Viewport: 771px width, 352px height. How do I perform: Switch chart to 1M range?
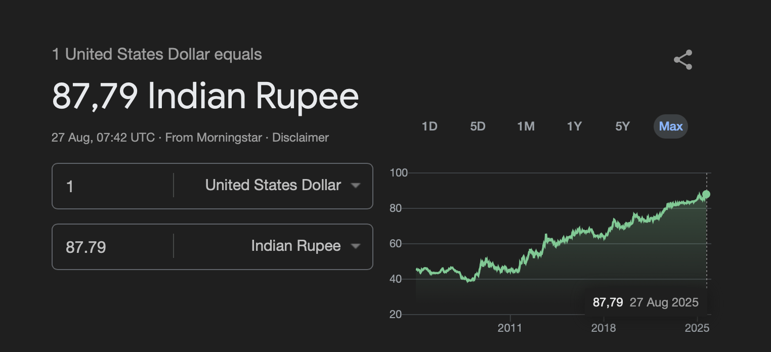tap(526, 126)
